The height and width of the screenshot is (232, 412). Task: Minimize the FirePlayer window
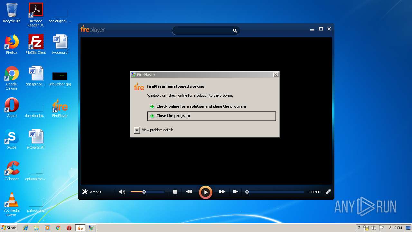point(312,29)
